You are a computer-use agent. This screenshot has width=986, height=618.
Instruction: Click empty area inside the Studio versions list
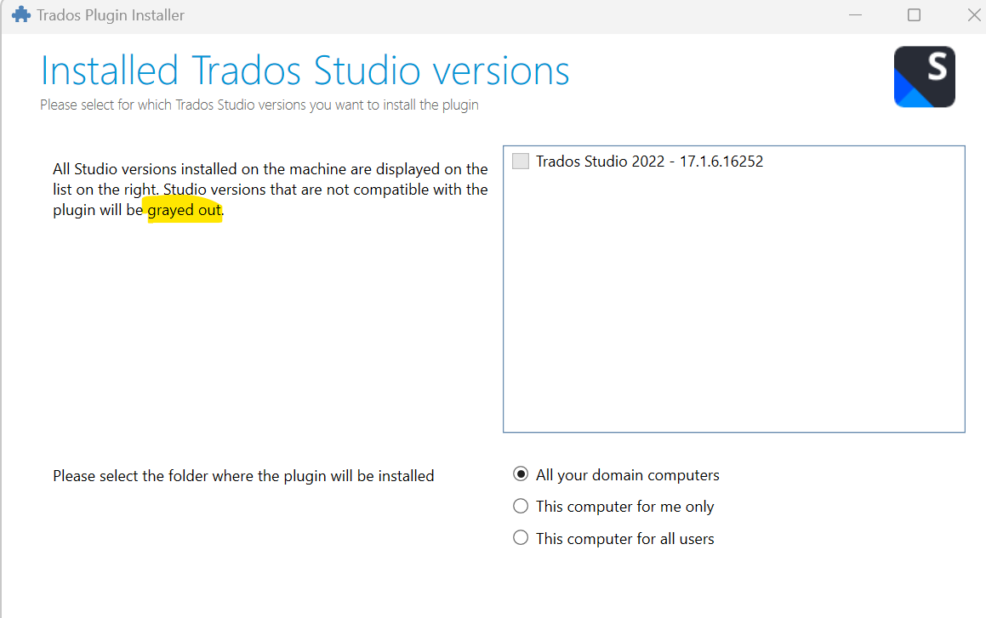point(733,306)
